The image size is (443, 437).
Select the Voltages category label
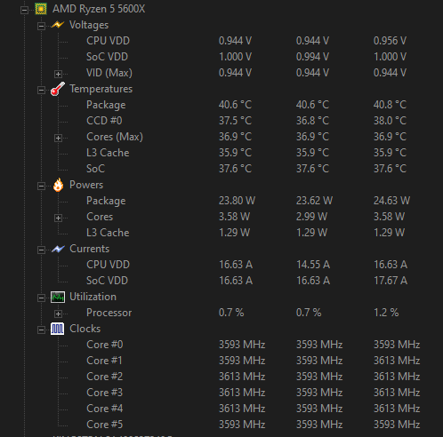(x=89, y=25)
